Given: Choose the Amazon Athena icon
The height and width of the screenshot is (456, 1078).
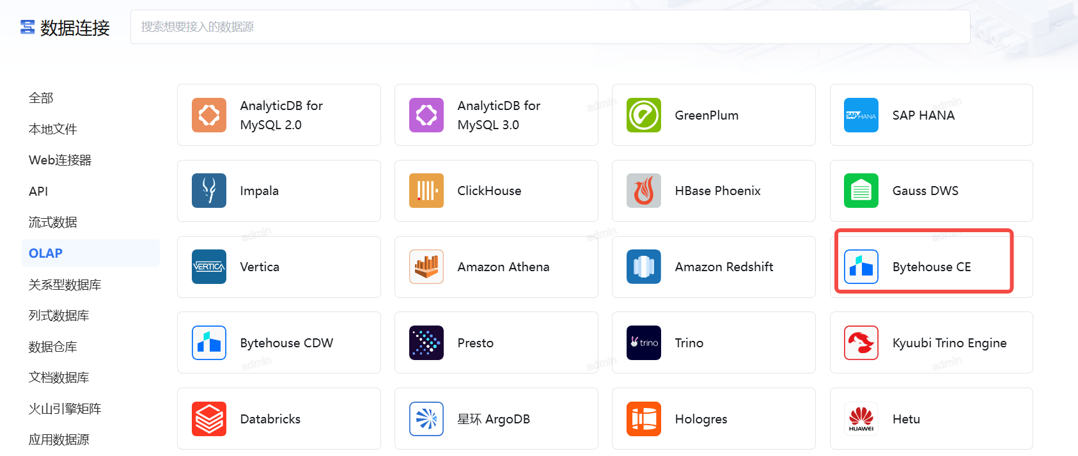Looking at the screenshot, I should [426, 267].
